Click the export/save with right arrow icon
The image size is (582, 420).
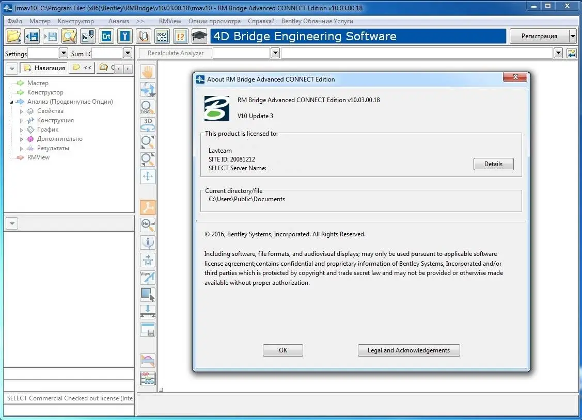[x=51, y=36]
